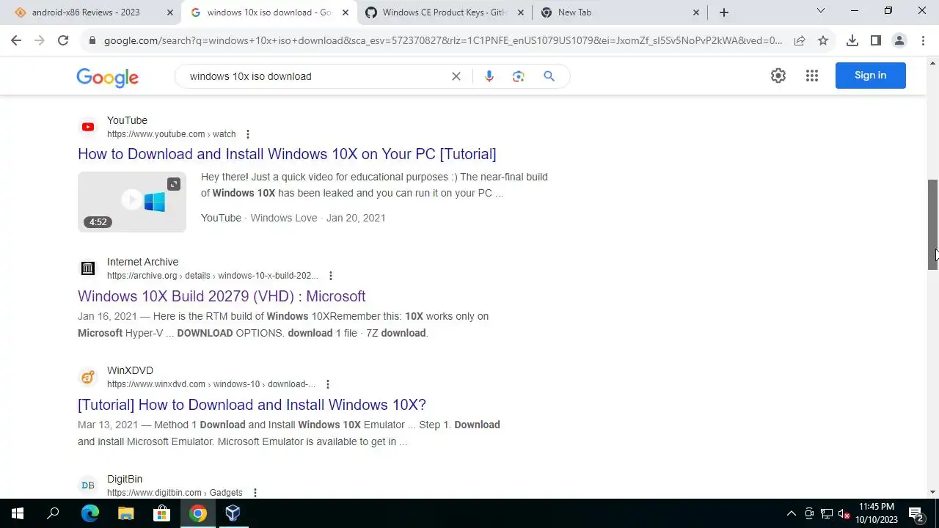Click 'DigitBin' site name text
939x528 pixels.
click(x=125, y=479)
